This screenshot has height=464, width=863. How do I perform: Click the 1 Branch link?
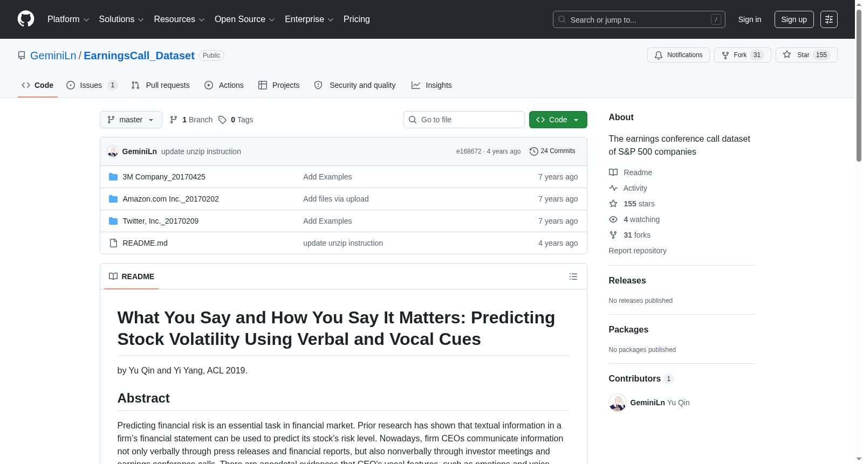click(x=191, y=120)
